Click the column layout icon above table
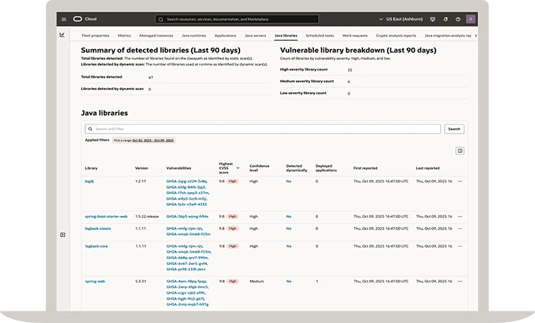The width and height of the screenshot is (535, 323). click(x=460, y=151)
